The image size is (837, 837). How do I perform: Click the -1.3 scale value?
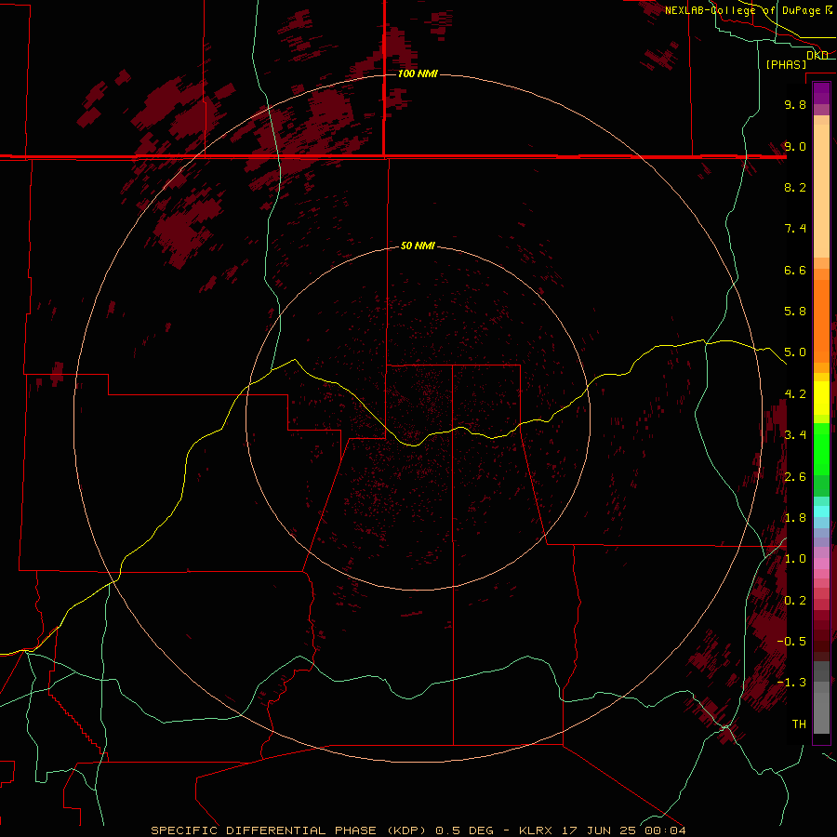(x=791, y=683)
